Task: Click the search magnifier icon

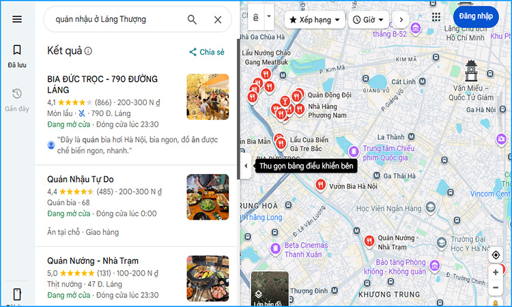Action: [x=192, y=20]
